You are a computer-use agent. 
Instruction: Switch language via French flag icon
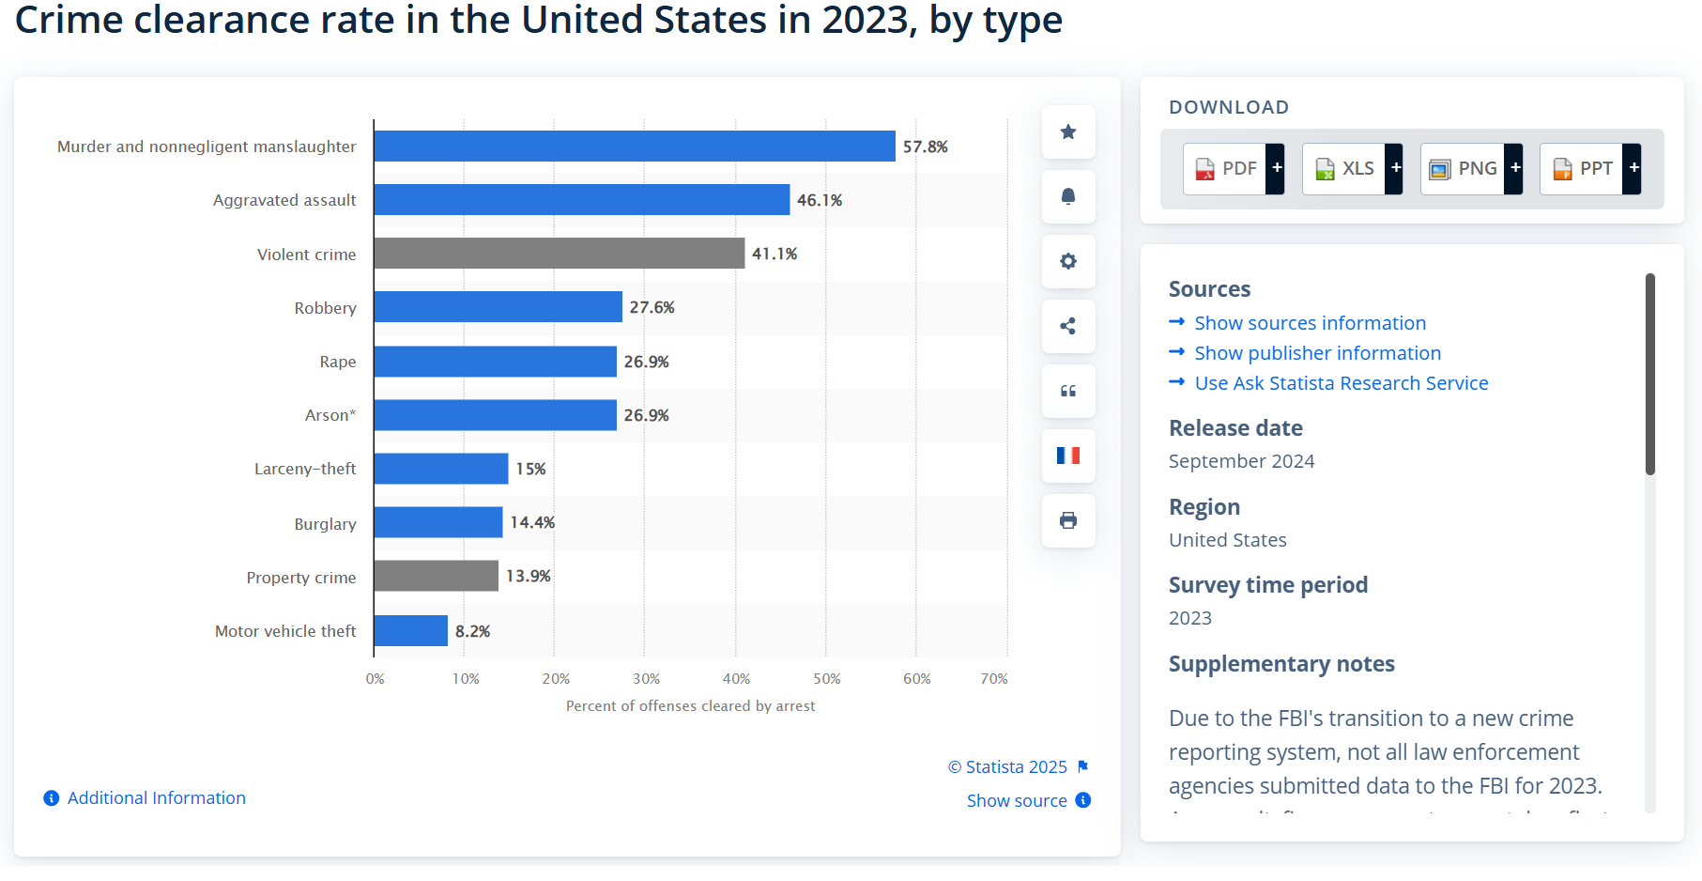[x=1068, y=456]
